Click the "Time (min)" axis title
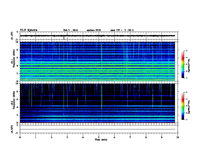This screenshot has height=154, width=200. [101, 140]
